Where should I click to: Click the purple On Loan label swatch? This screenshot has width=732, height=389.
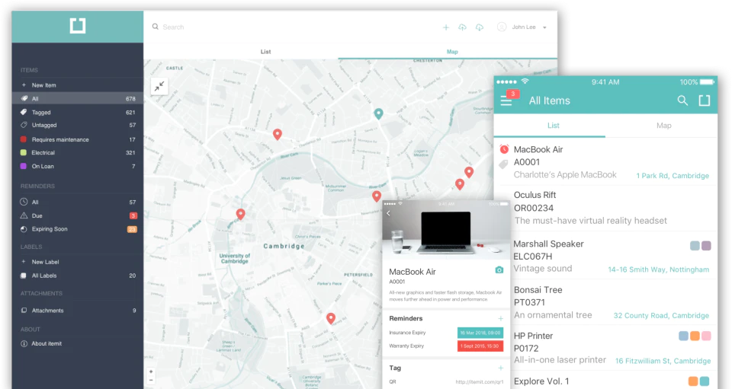point(24,166)
